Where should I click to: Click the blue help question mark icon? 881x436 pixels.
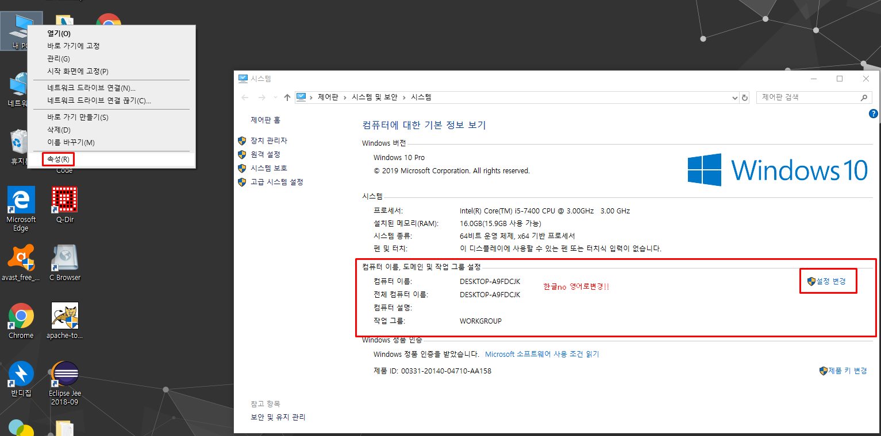[874, 114]
